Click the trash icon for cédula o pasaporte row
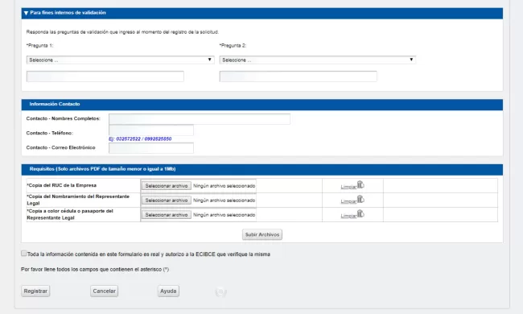This screenshot has width=523, height=314. click(360, 213)
